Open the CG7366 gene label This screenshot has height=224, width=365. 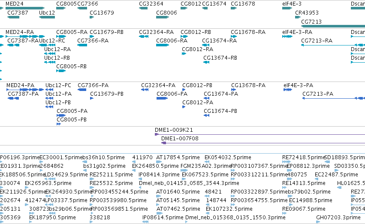point(88,4)
